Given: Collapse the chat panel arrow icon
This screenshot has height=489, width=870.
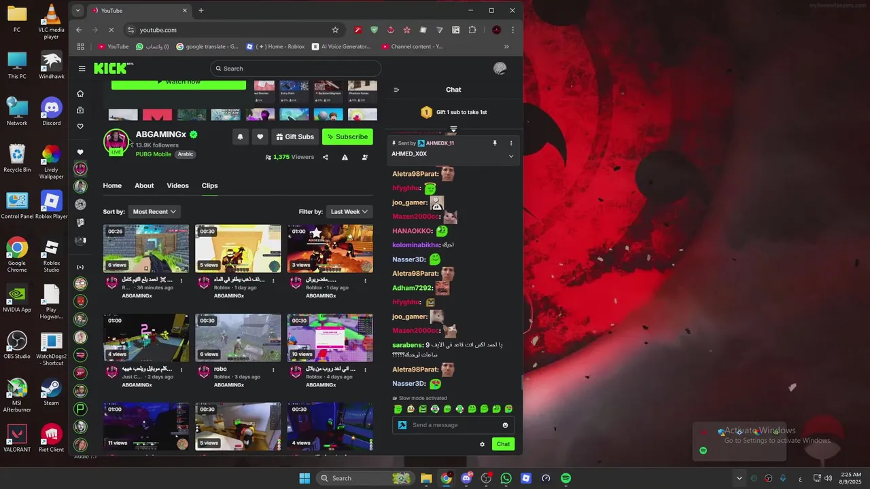Looking at the screenshot, I should (396, 90).
